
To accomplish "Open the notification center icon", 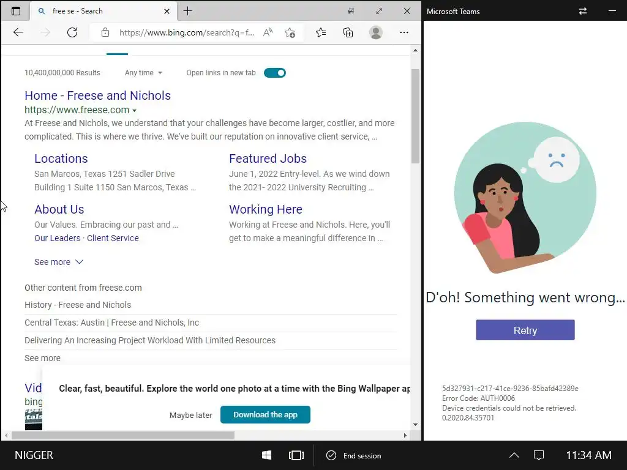I will [539, 455].
